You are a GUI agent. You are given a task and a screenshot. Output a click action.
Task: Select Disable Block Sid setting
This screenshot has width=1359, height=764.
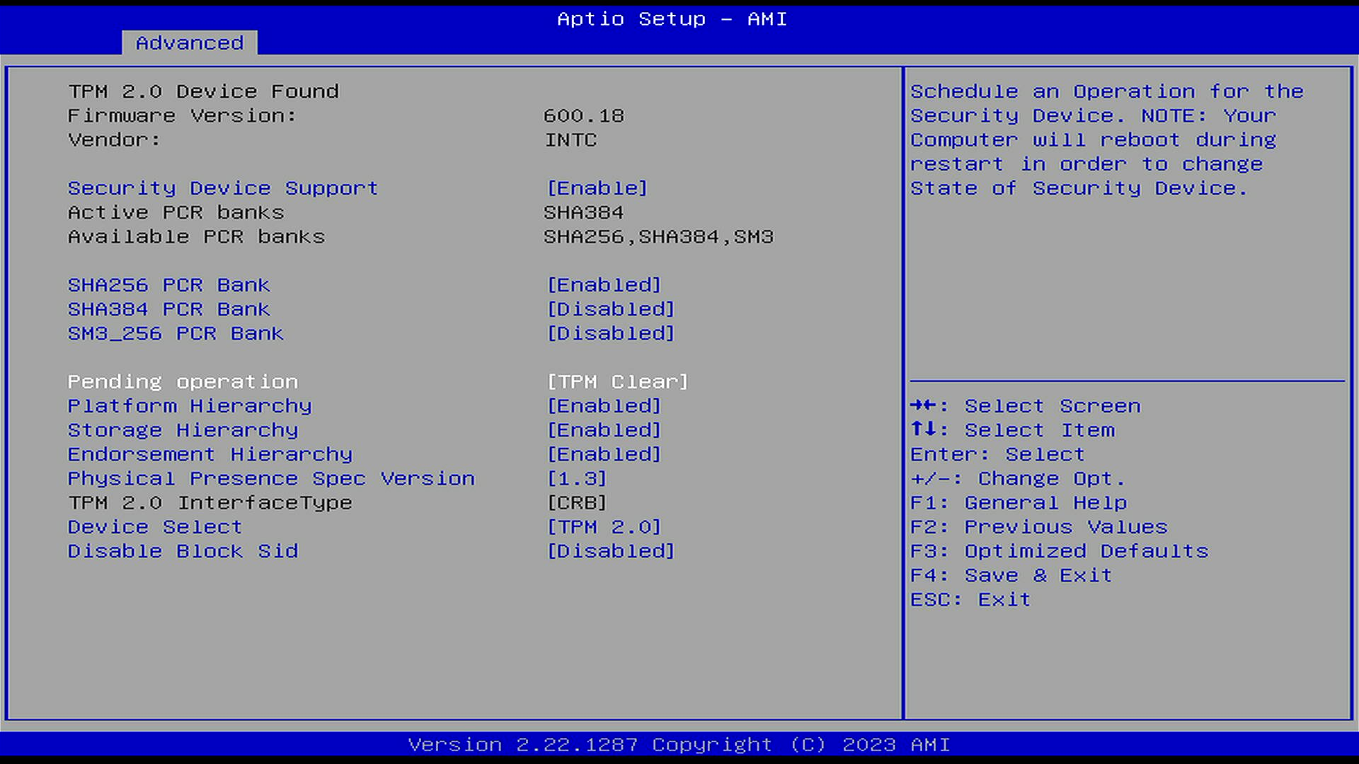(183, 551)
